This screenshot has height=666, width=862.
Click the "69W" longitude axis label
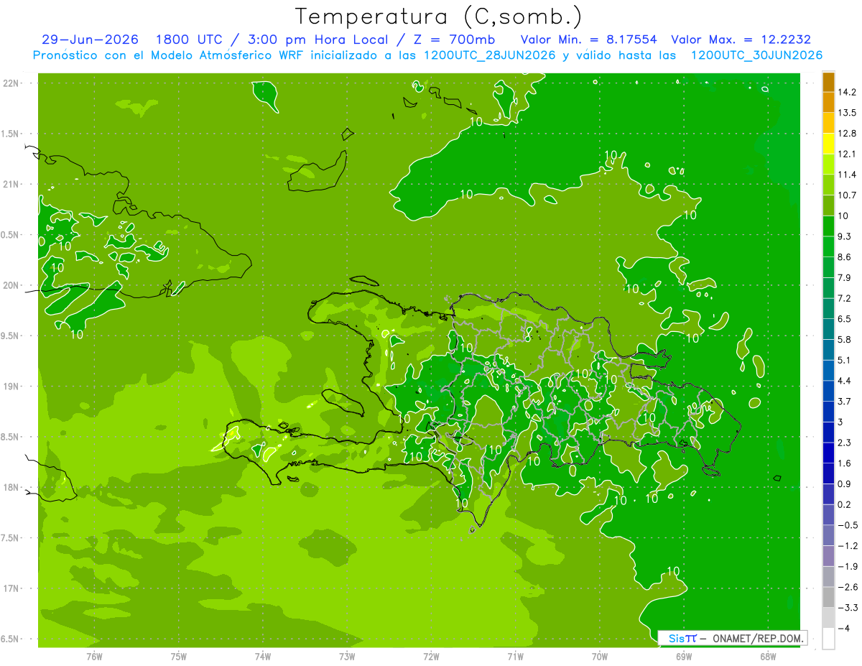pos(684,657)
